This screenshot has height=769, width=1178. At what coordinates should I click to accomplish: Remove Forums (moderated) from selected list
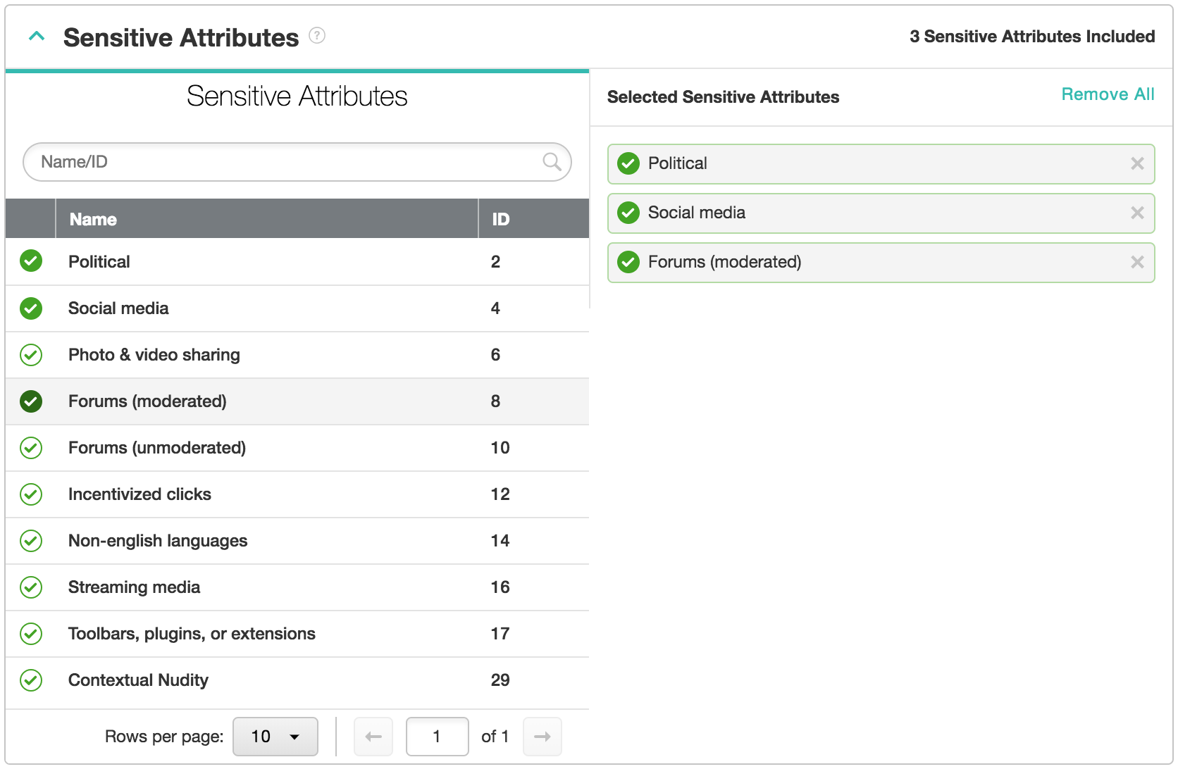click(x=1136, y=262)
